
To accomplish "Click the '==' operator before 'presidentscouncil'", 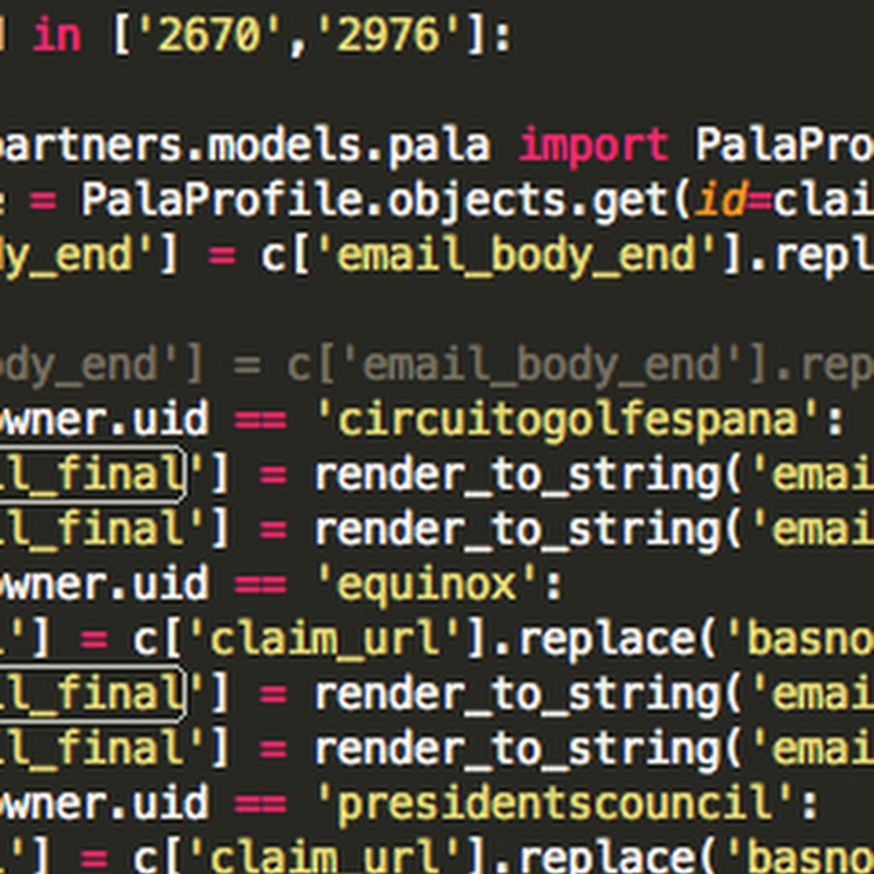I will [x=260, y=804].
